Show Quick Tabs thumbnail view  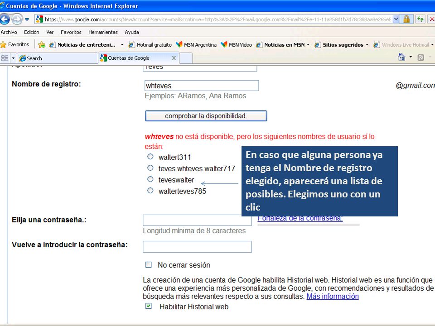click(5, 58)
